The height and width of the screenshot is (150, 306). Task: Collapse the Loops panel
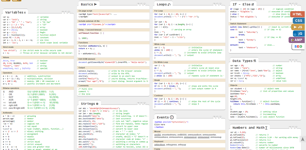pos(218,4)
